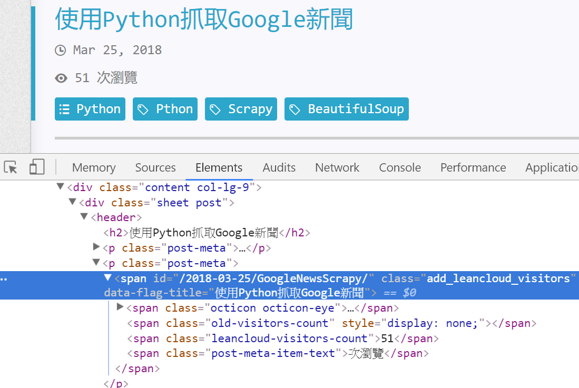Toggle the device toolbar icon
Image resolution: width=579 pixels, height=388 pixels.
[x=37, y=167]
